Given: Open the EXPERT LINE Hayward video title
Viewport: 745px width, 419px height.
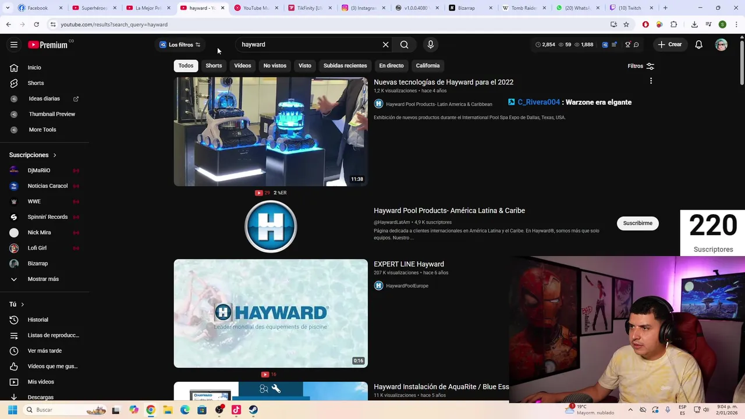Looking at the screenshot, I should coord(409,264).
